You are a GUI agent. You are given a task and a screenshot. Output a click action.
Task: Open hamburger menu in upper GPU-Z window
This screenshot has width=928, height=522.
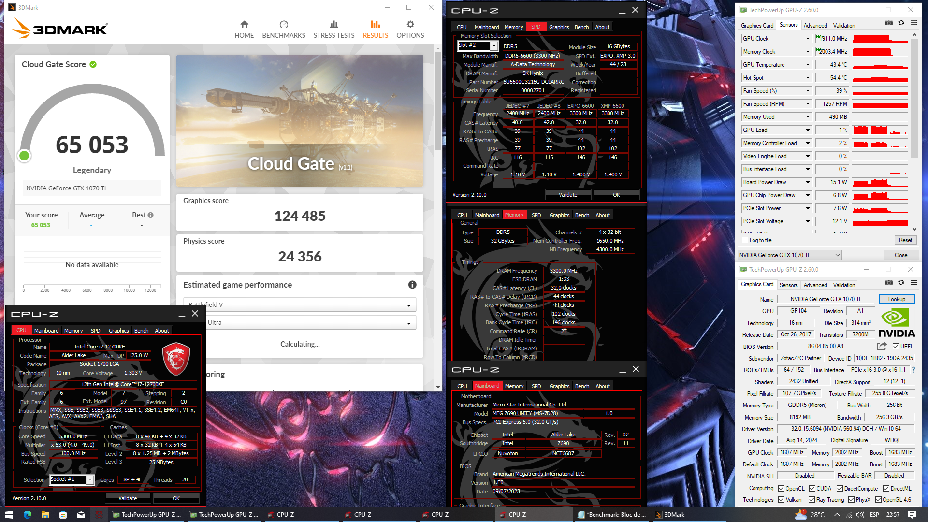pyautogui.click(x=913, y=23)
